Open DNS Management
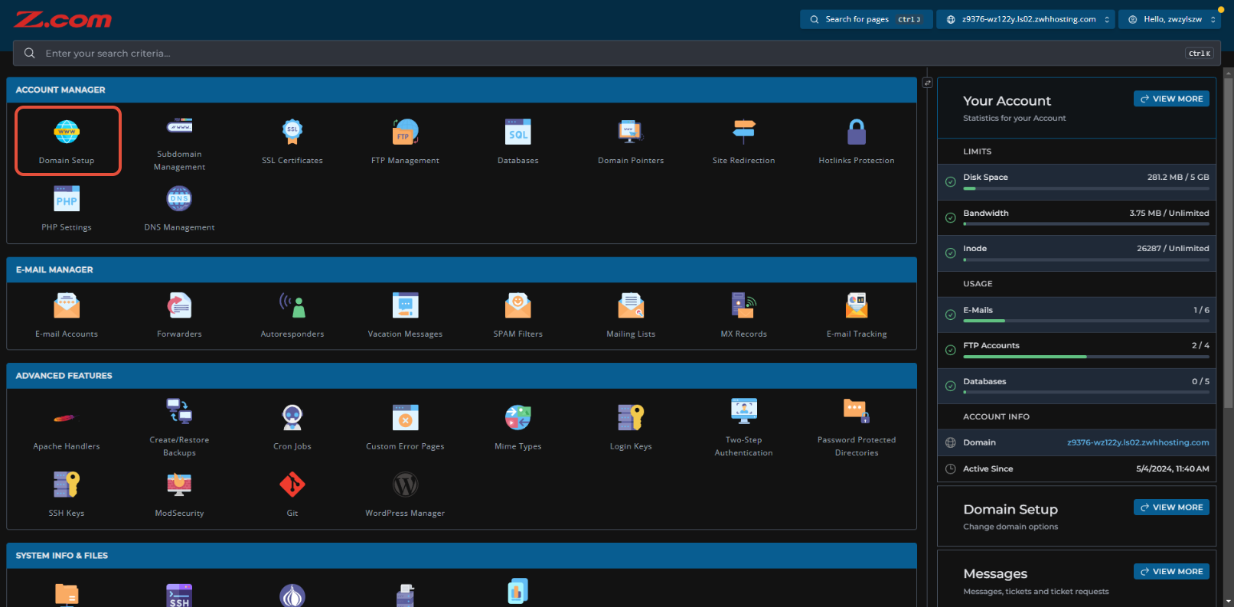The height and width of the screenshot is (607, 1234). click(180, 208)
